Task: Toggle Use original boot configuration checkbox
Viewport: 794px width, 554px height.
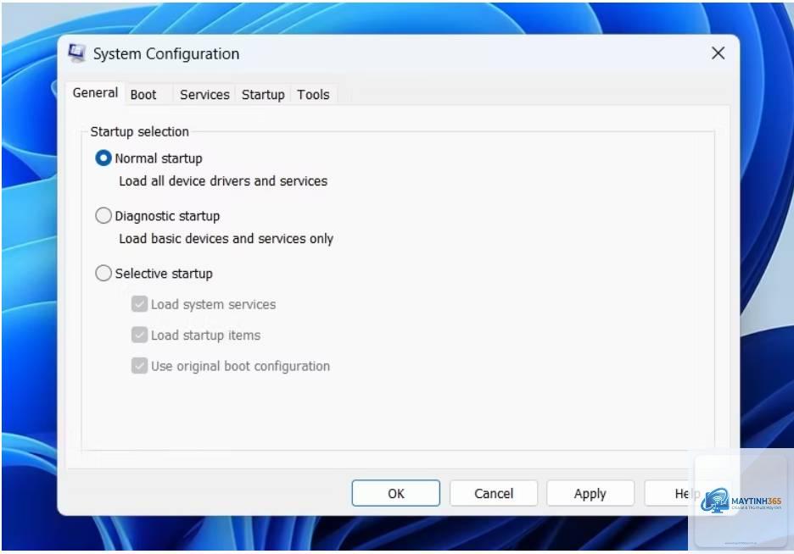Action: [139, 366]
